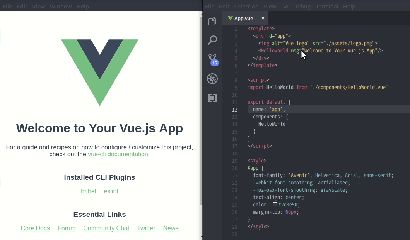This screenshot has width=410, height=240.
Task: Click 'export default' in the code
Action: click(x=266, y=102)
